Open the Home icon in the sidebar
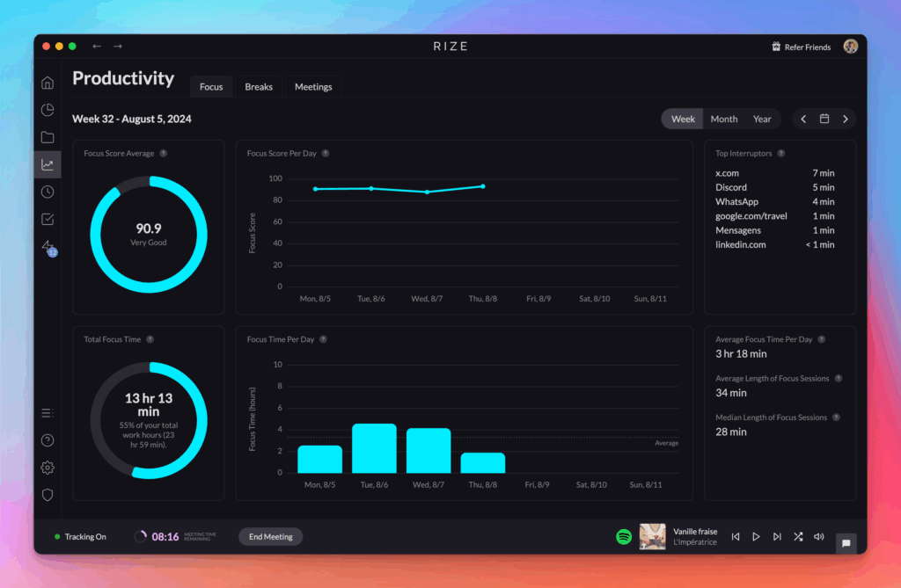Screen dimensions: 901x588 pos(47,82)
